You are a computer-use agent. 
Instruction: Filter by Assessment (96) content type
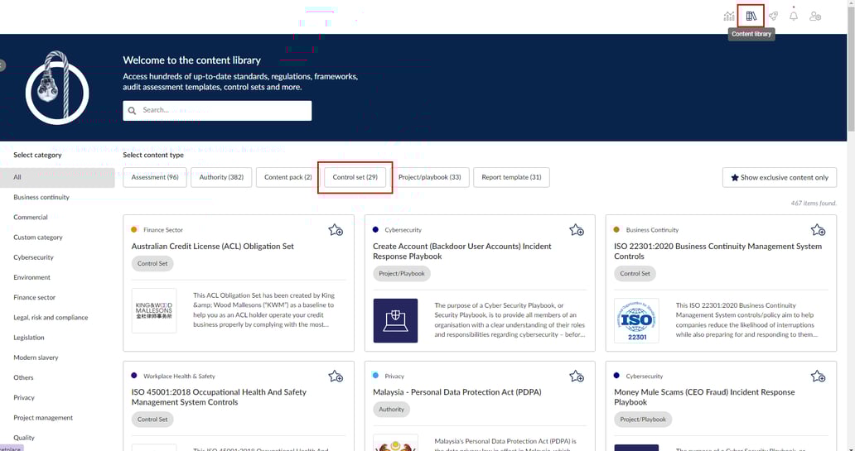tap(155, 177)
